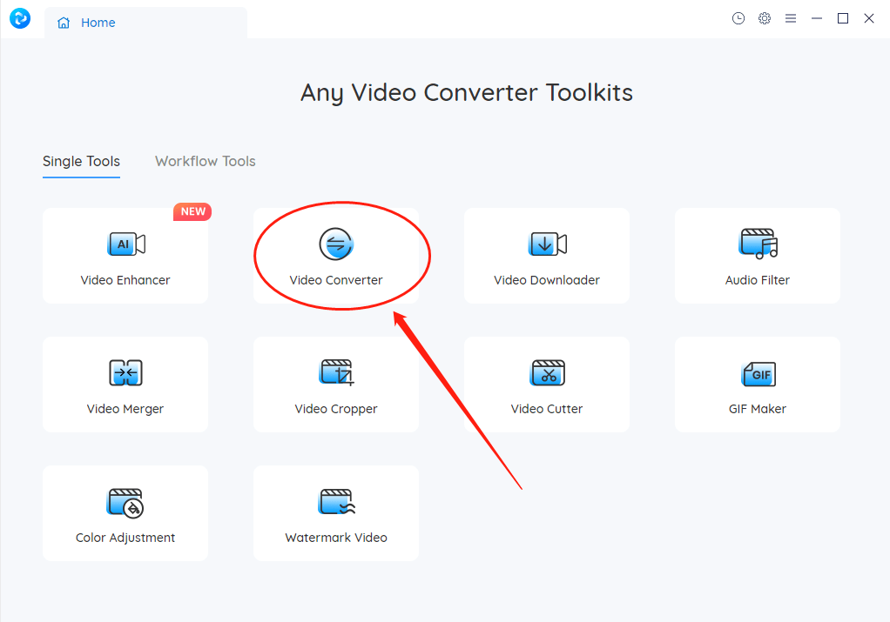Click the app logo in the corner

click(19, 18)
